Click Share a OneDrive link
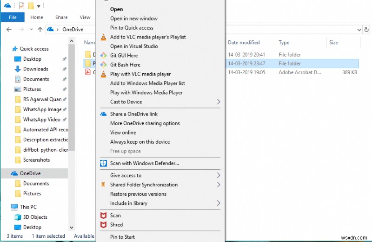 coord(160,114)
